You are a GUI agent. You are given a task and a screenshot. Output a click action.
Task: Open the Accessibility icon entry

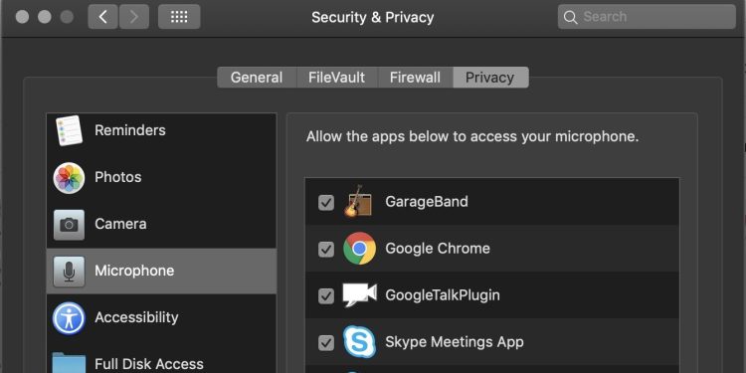tap(69, 318)
